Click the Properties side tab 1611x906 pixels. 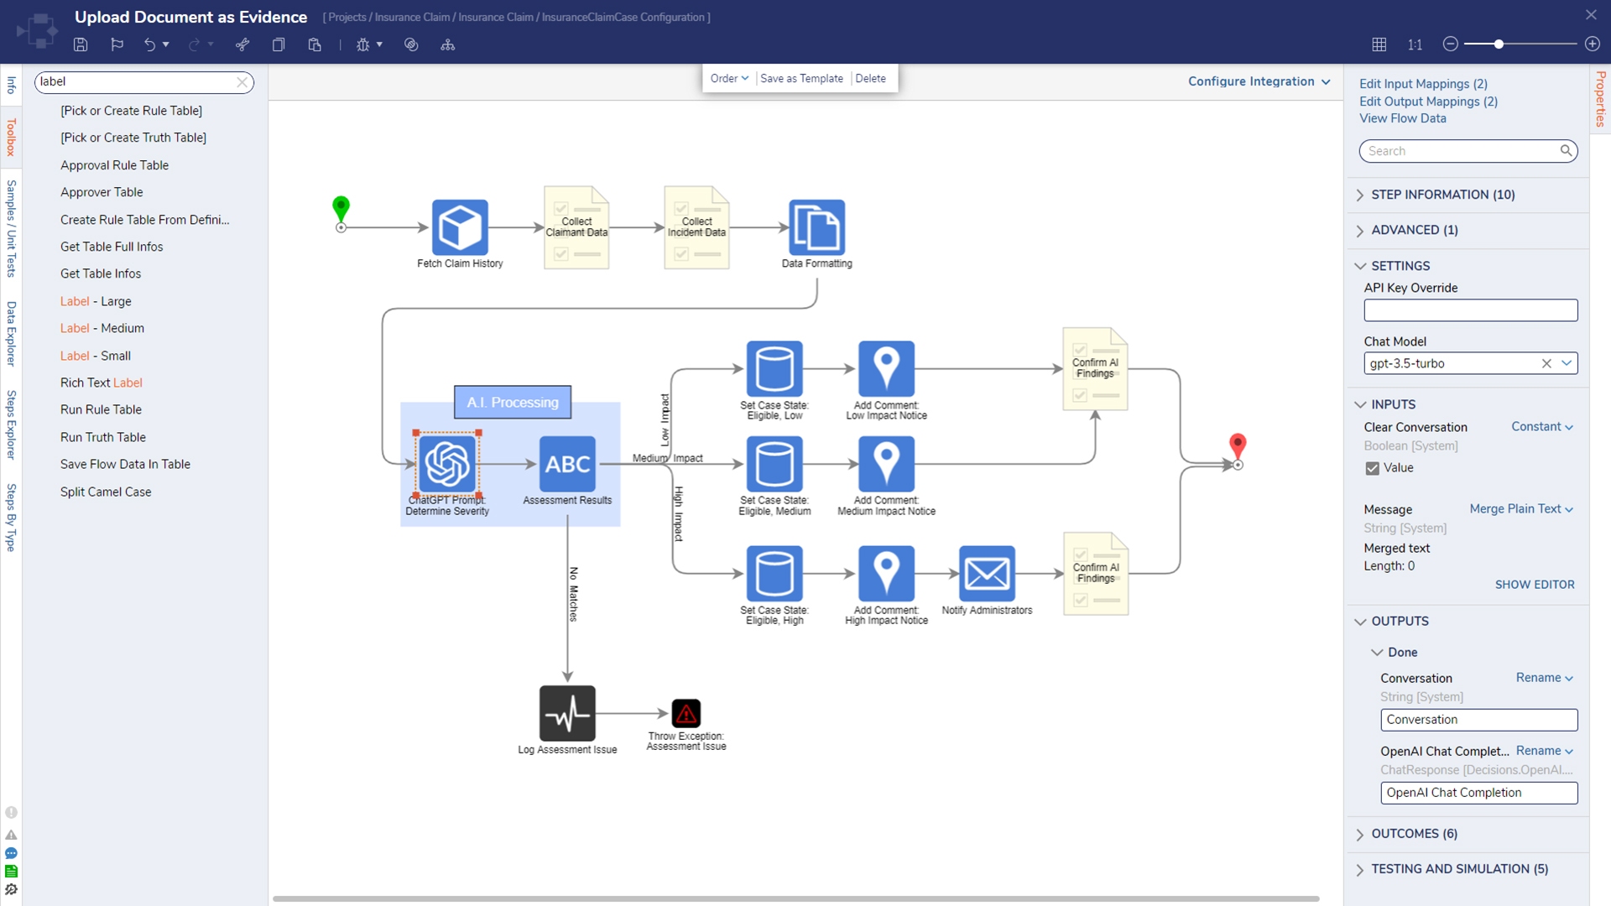tap(1601, 99)
